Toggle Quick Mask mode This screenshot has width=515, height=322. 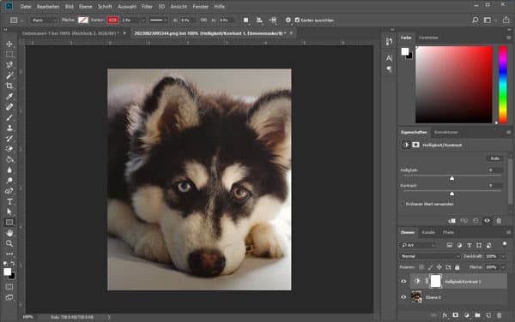(x=9, y=287)
